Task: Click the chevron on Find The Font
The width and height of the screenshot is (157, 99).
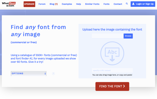Action: click(124, 86)
